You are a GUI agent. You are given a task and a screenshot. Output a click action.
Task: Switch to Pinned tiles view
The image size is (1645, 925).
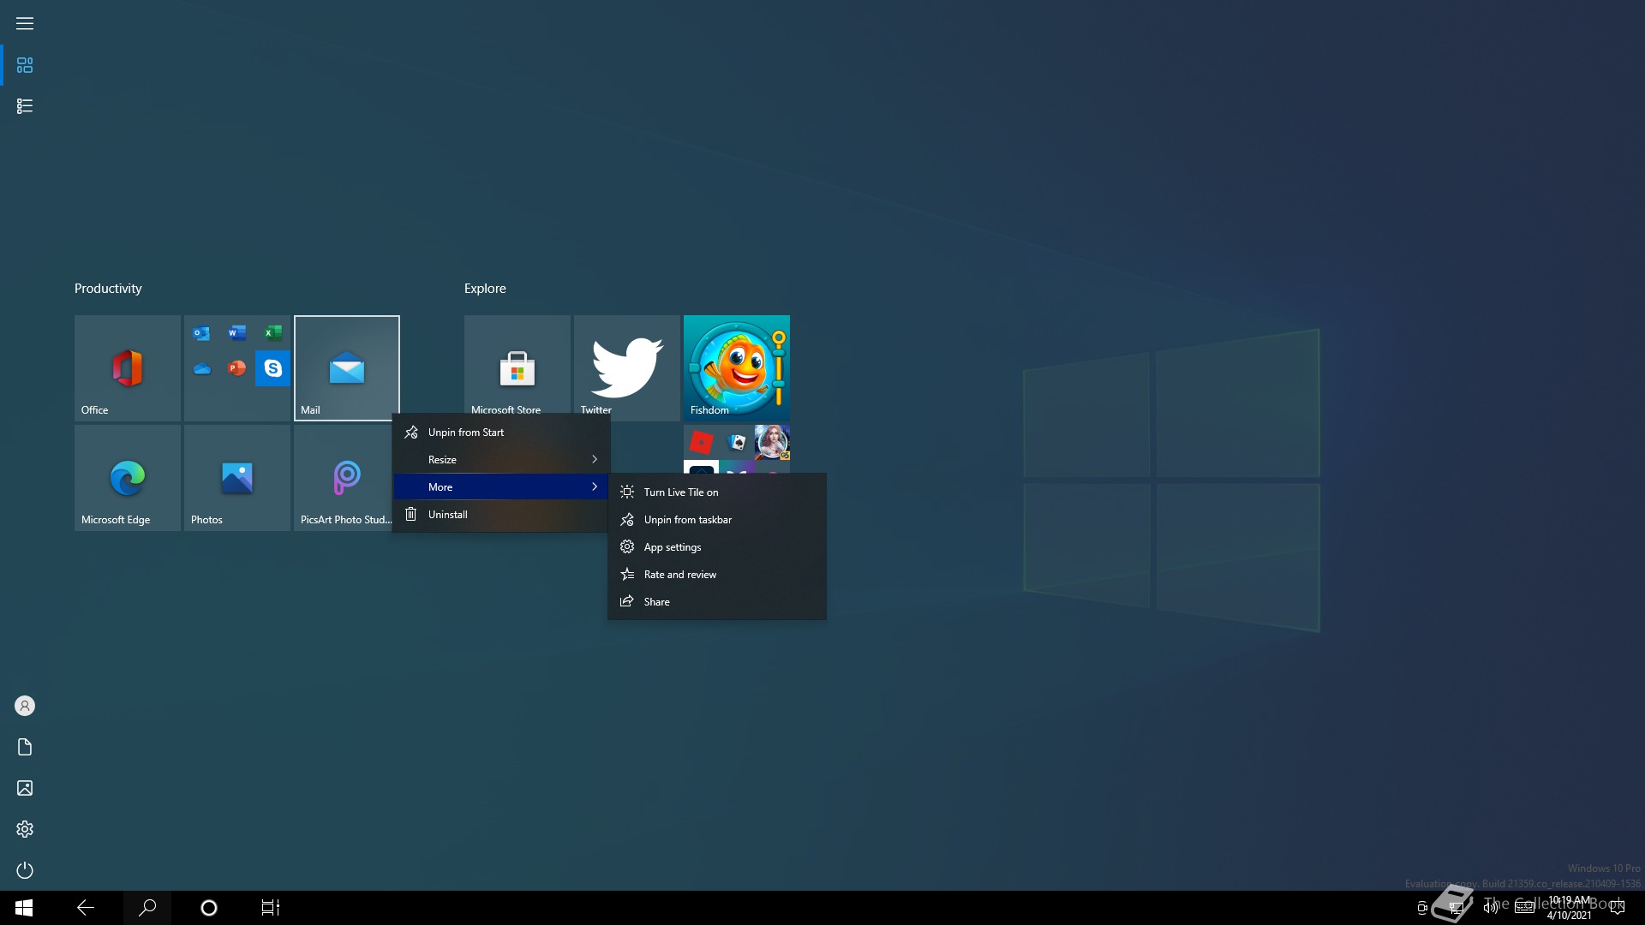pos(25,65)
